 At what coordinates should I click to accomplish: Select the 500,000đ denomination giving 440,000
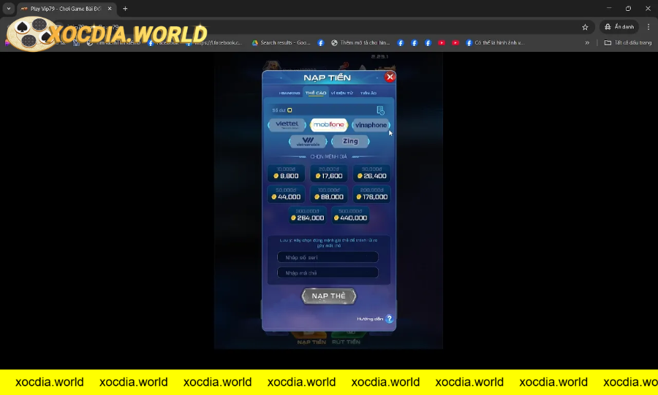point(350,215)
